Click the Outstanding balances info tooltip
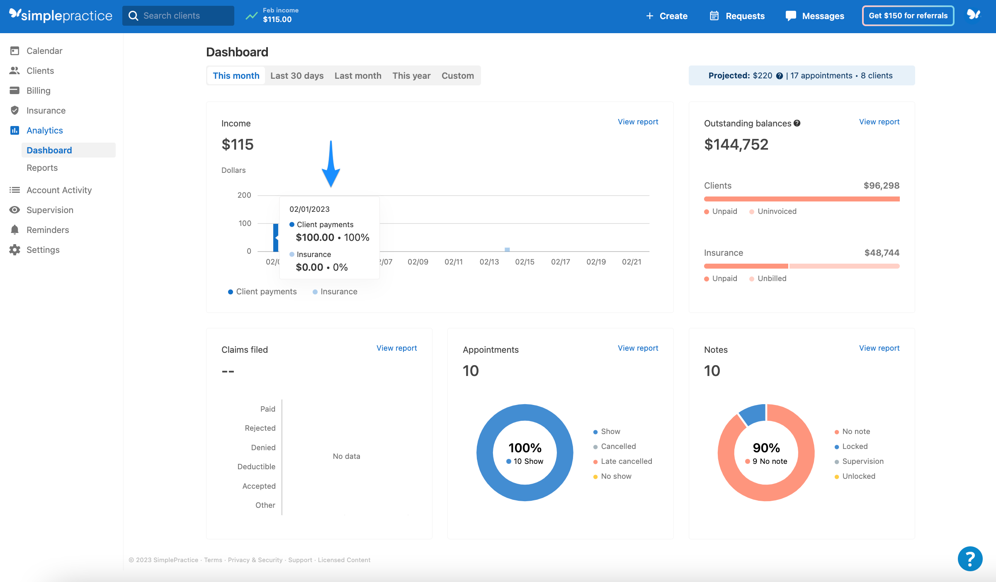The height and width of the screenshot is (582, 996). [x=797, y=123]
